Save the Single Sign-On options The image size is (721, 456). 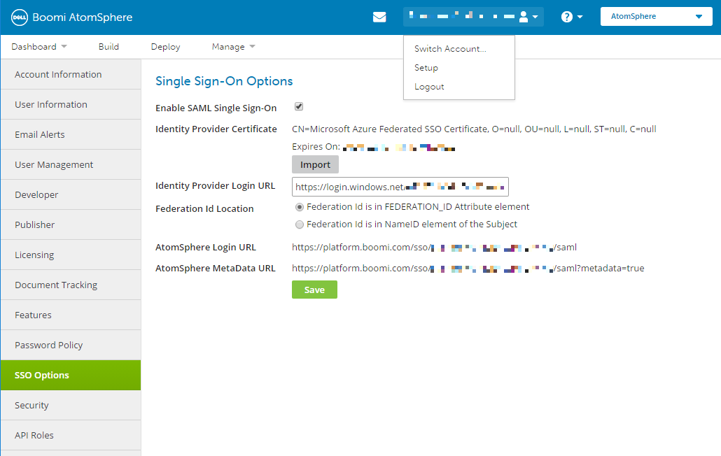click(314, 289)
